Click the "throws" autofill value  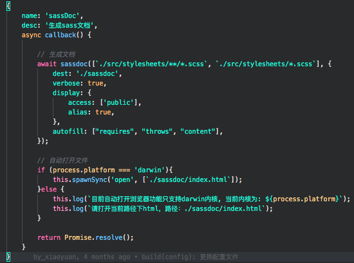[x=157, y=131]
